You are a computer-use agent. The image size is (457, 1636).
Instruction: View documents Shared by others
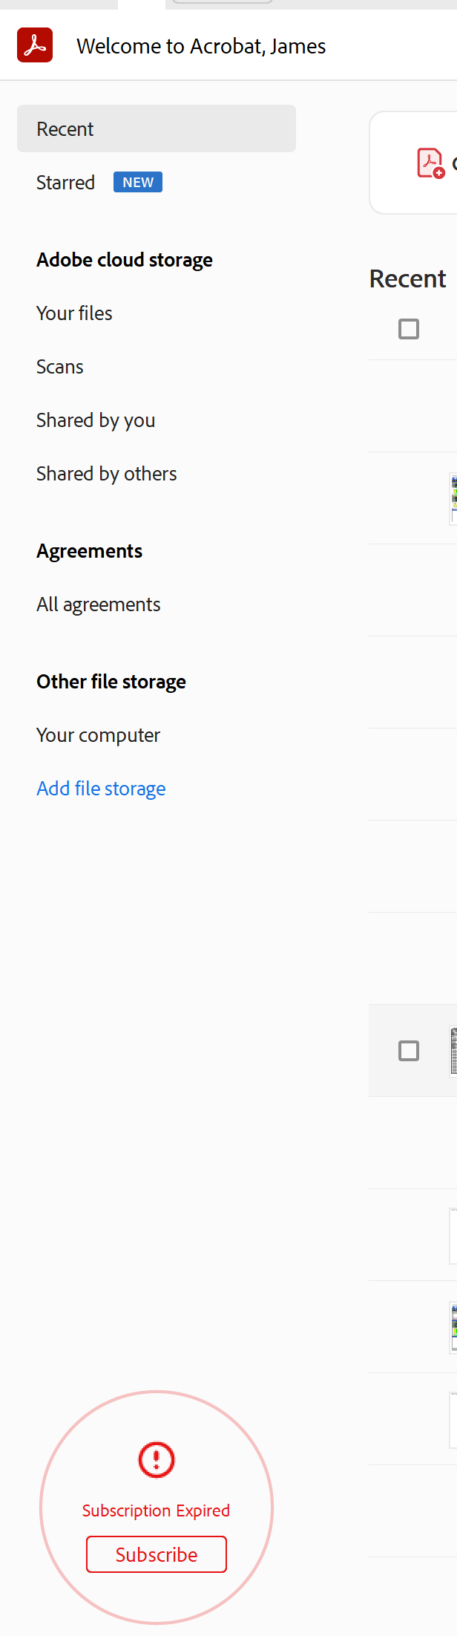(x=106, y=474)
